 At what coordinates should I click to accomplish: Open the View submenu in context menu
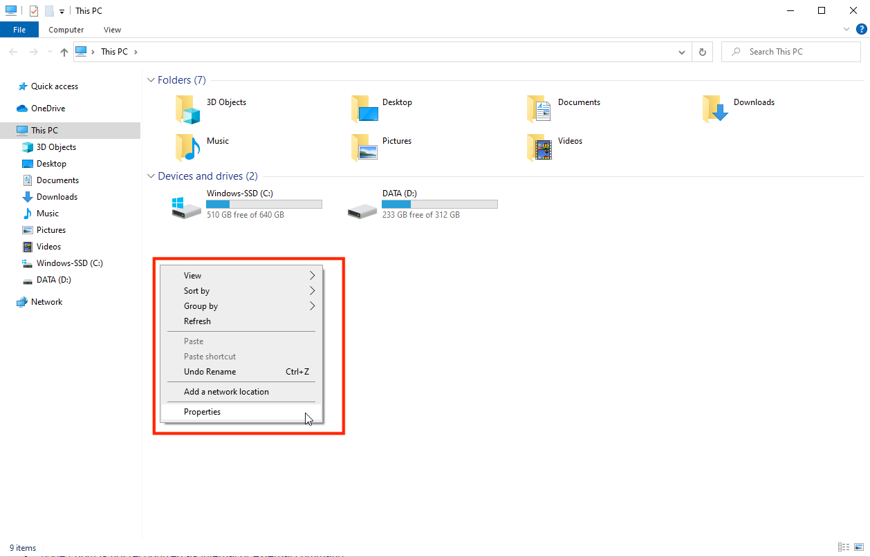coord(241,276)
